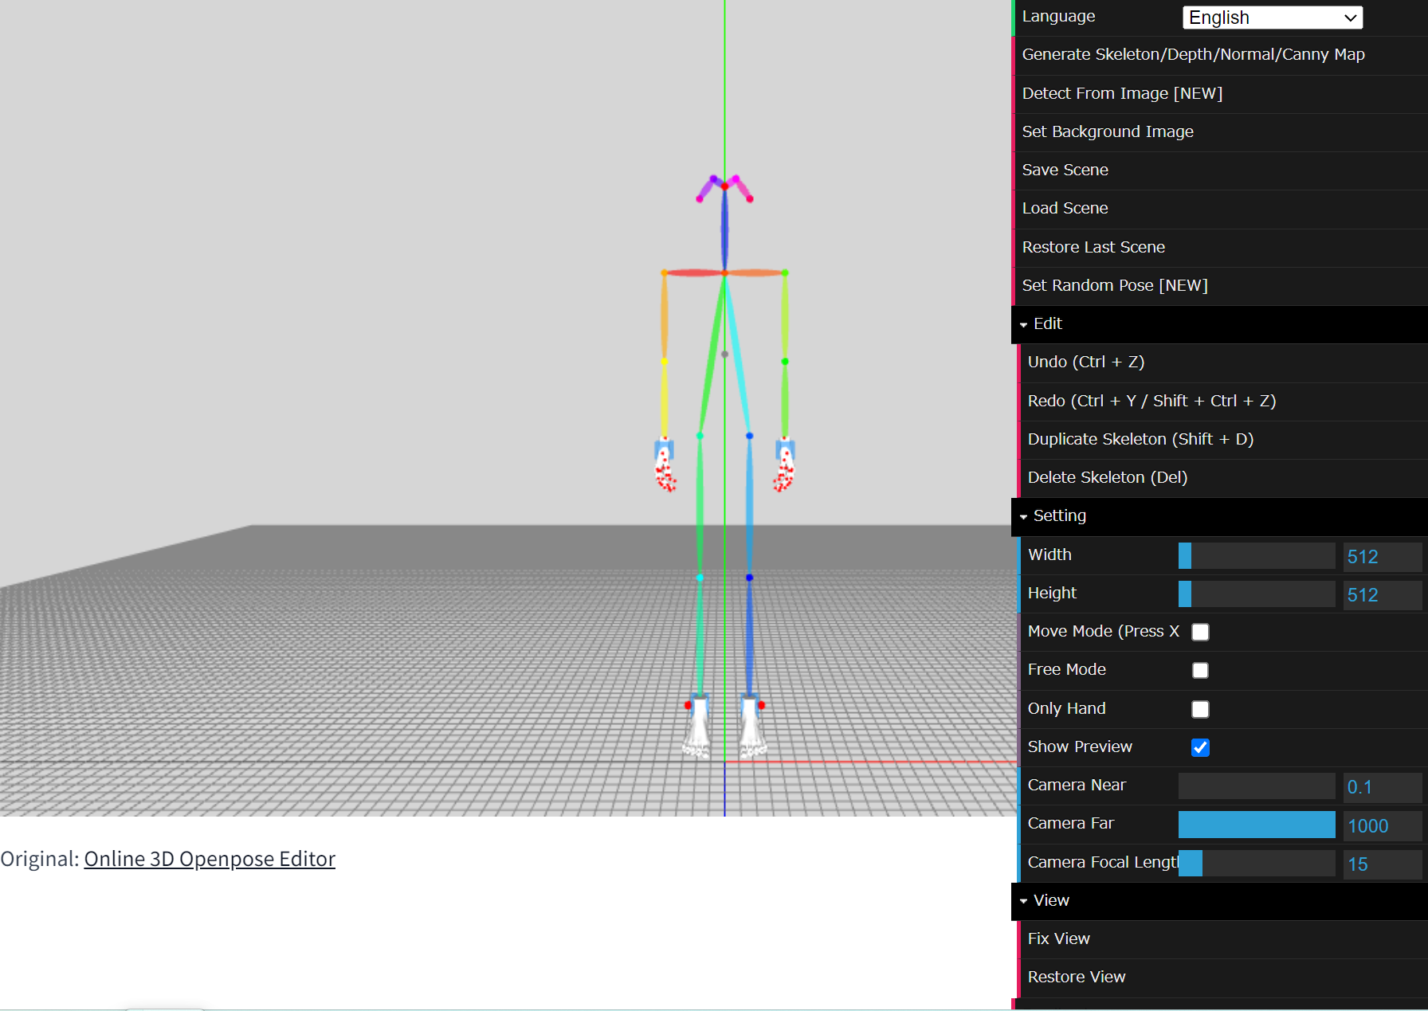The image size is (1428, 1011).
Task: Enable Move Mode
Action: point(1200,631)
